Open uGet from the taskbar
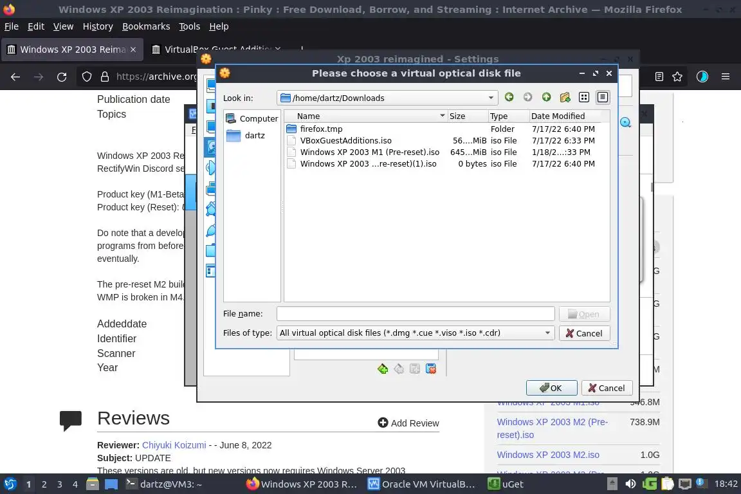Image resolution: width=741 pixels, height=494 pixels. click(506, 484)
